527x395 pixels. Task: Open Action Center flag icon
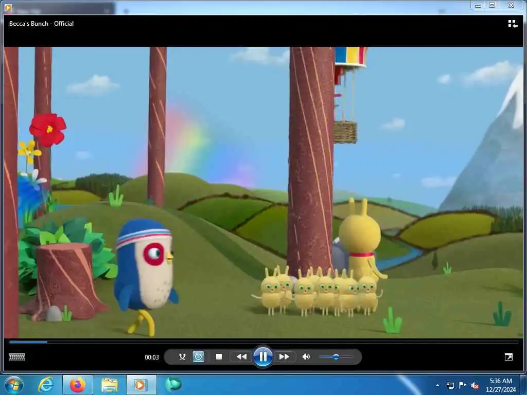point(463,385)
